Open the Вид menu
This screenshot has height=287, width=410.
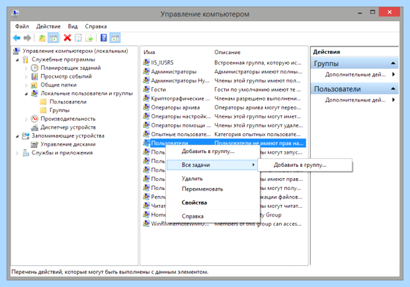(73, 26)
